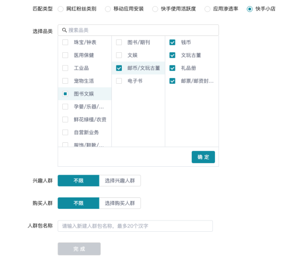Select the 邮币/文玩古董 subcategory label

(144, 68)
